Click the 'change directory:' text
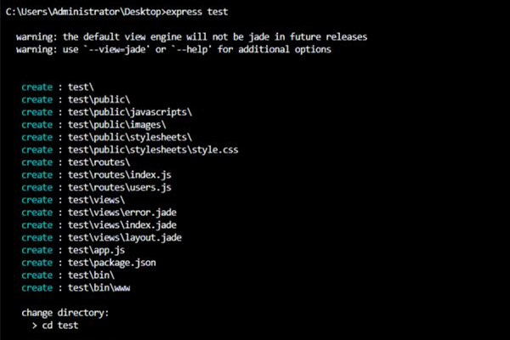510x340 pixels. click(65, 313)
